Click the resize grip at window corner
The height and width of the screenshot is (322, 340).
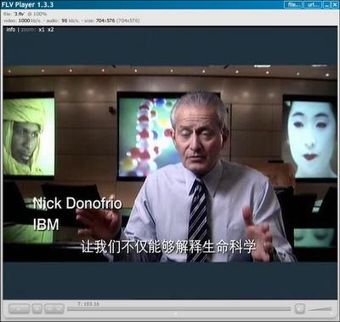(337, 319)
